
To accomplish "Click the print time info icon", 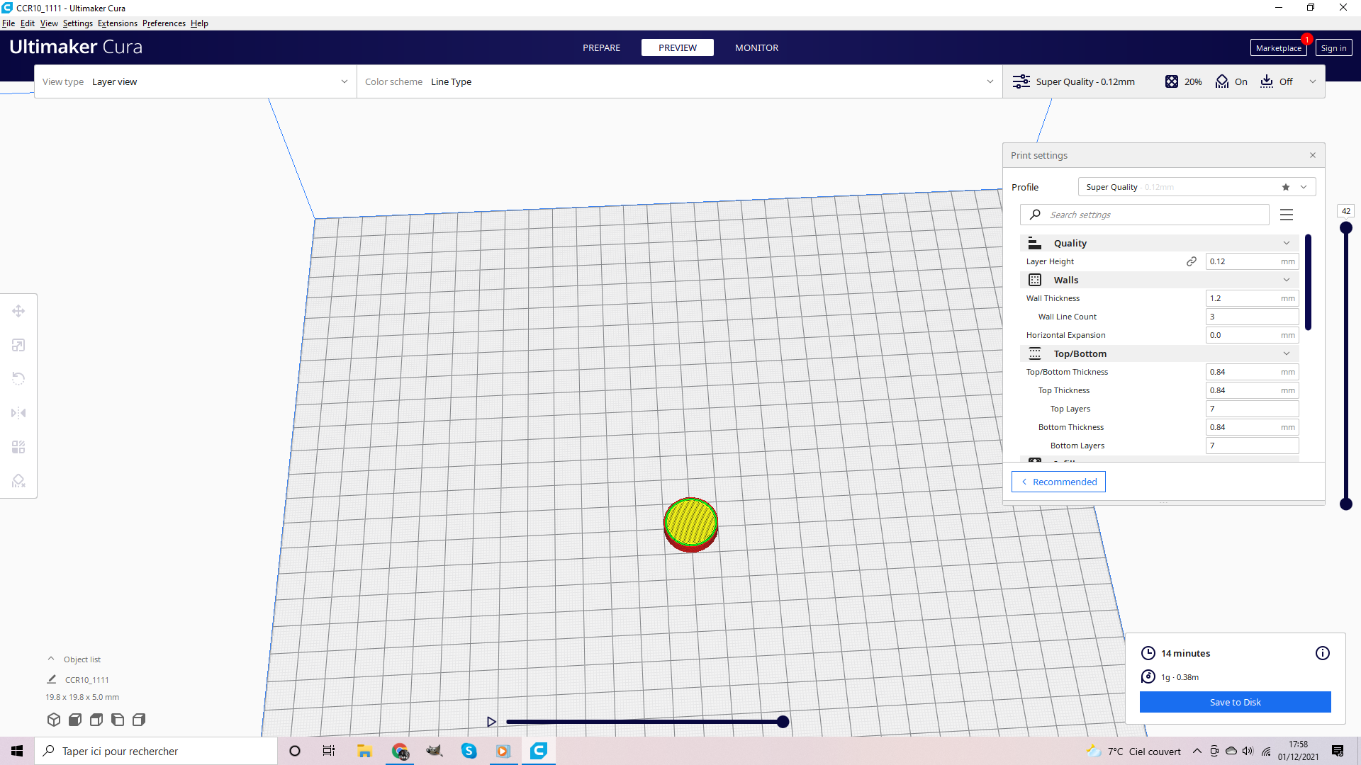I will (1323, 653).
